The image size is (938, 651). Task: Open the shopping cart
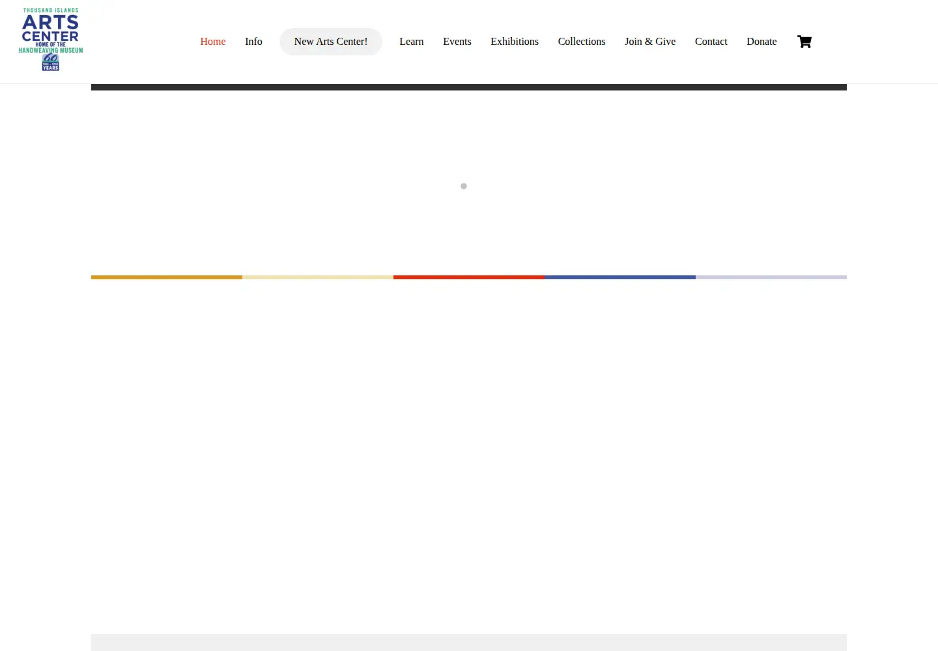[804, 42]
